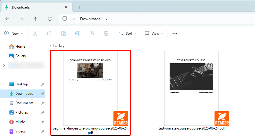255x136 pixels.
Task: Unpin Desktop via its pin icon
Action: (43, 84)
